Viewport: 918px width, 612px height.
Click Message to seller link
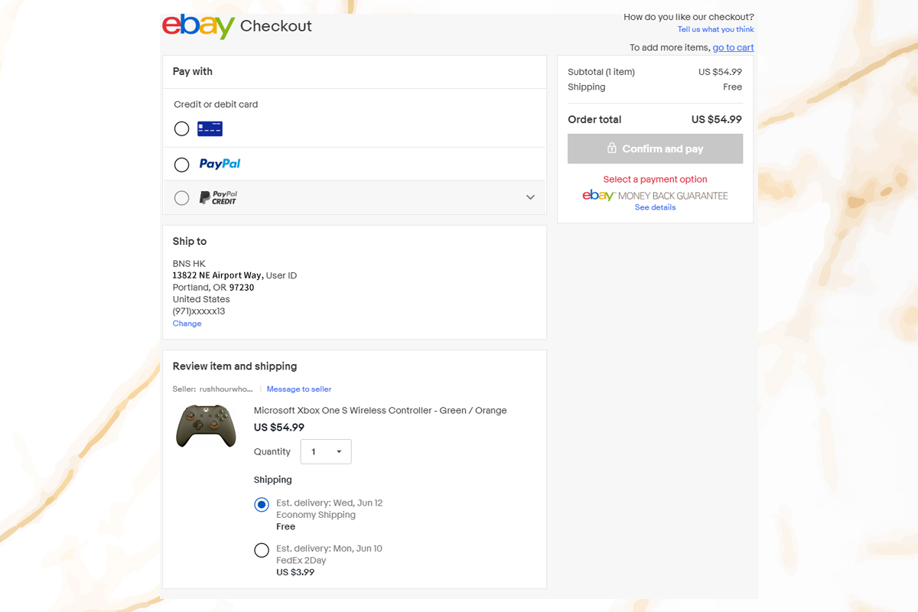[x=298, y=389]
